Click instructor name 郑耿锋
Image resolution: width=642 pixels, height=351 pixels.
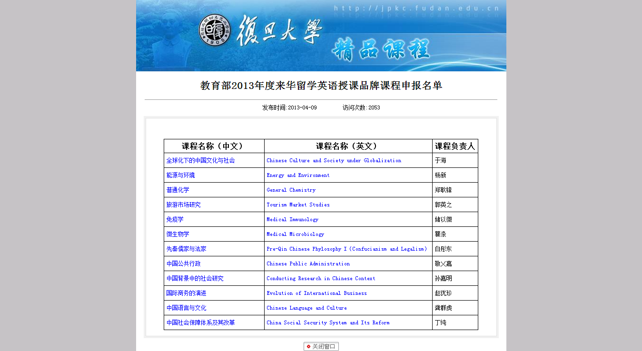[x=444, y=190]
